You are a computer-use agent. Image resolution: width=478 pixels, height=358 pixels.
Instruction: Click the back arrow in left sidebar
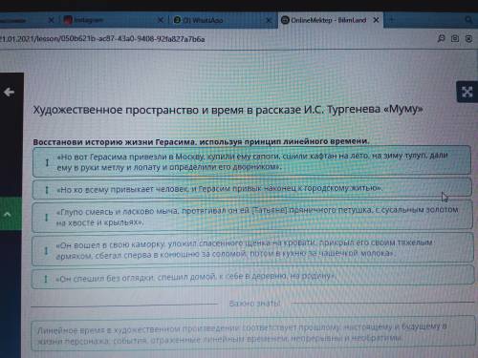(x=9, y=93)
